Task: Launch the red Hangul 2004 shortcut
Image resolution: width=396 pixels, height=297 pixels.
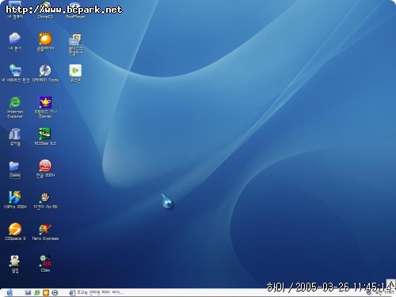Action: pos(45,169)
